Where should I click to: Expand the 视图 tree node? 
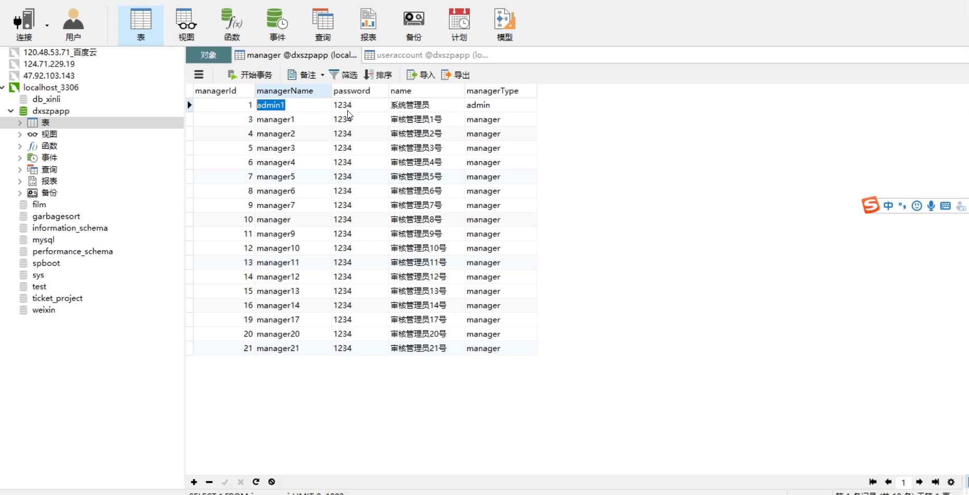(x=20, y=134)
